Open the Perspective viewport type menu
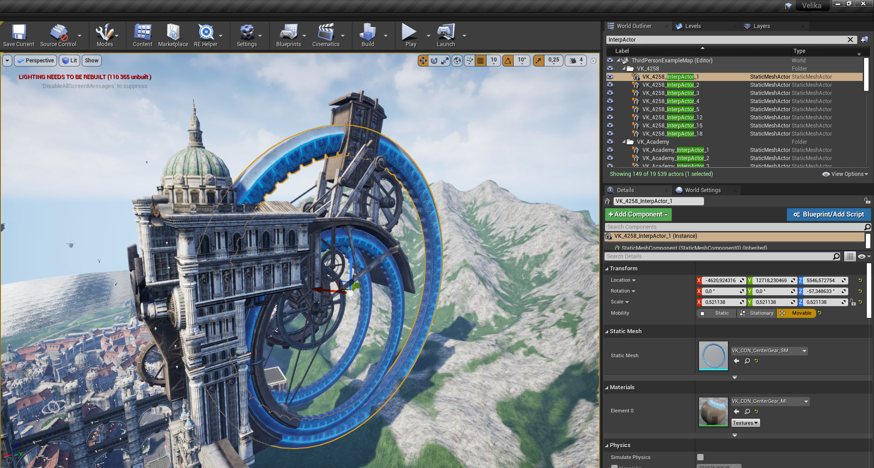The width and height of the screenshot is (874, 468). click(x=35, y=61)
